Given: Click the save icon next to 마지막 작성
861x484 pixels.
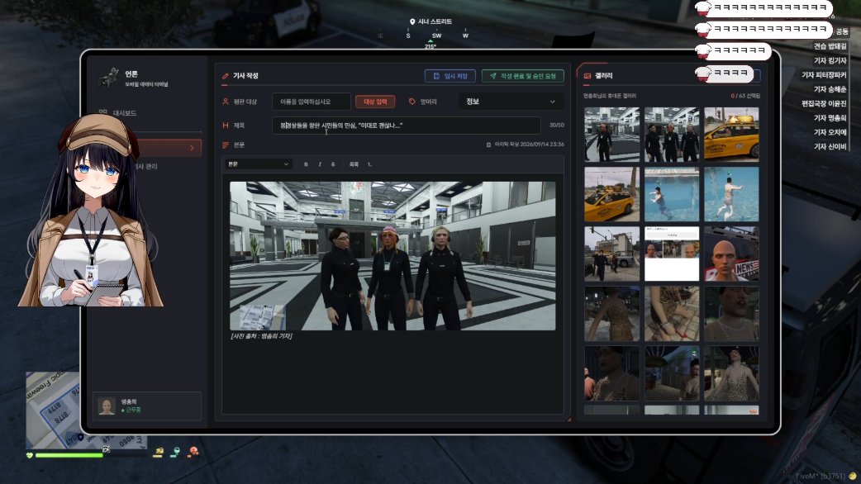Looking at the screenshot, I should (x=488, y=145).
